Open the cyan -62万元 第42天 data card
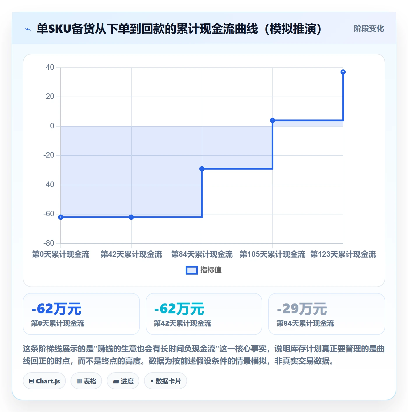Viewport: 408px width, 412px height. 204,314
